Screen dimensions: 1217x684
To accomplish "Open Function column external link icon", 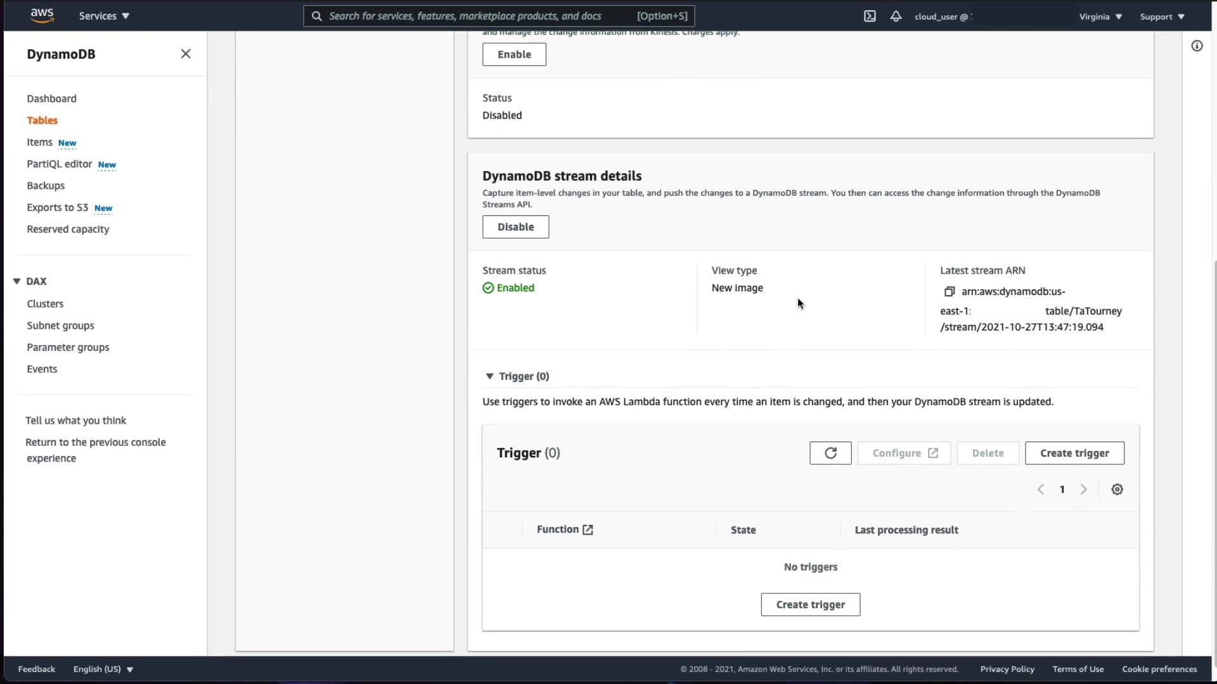I will (x=588, y=530).
